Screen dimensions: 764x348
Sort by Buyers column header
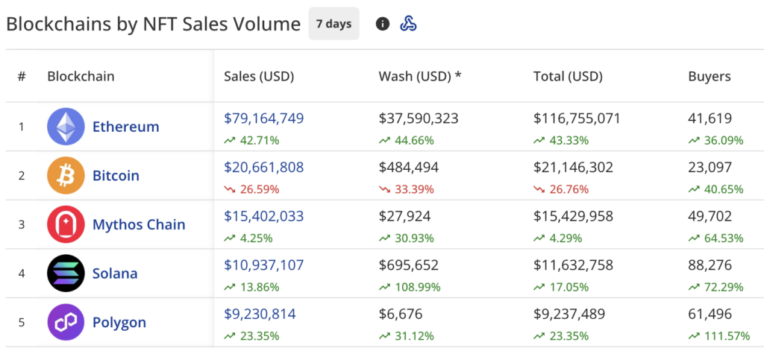(709, 76)
